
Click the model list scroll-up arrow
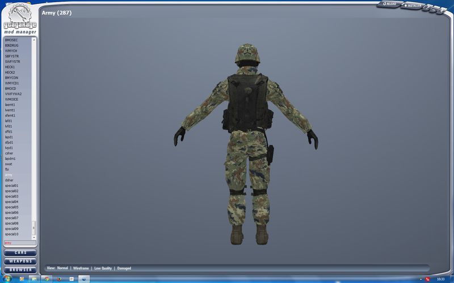pos(34,40)
